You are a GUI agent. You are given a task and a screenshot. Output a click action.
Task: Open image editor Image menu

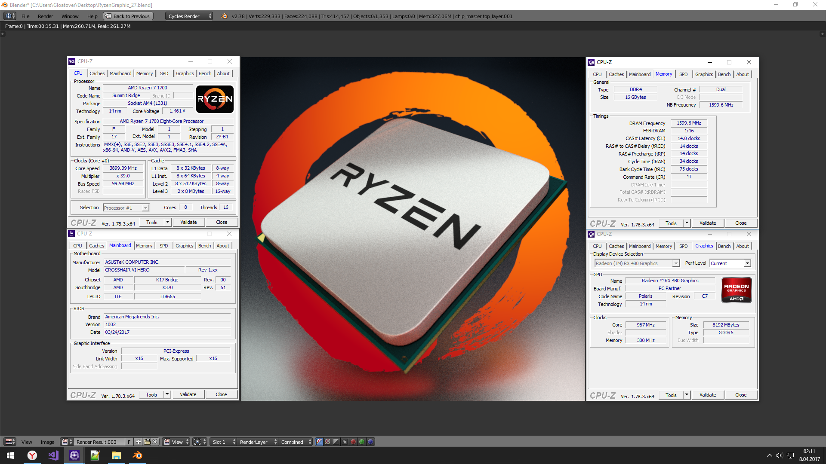tap(47, 442)
